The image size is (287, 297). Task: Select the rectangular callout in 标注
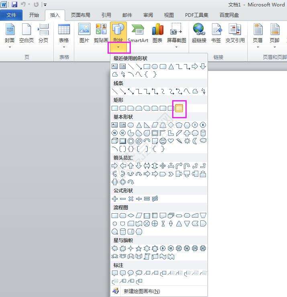pos(115,273)
